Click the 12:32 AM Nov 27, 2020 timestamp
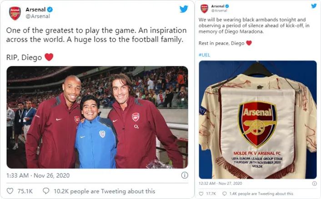321x199 pixels. 220,183
